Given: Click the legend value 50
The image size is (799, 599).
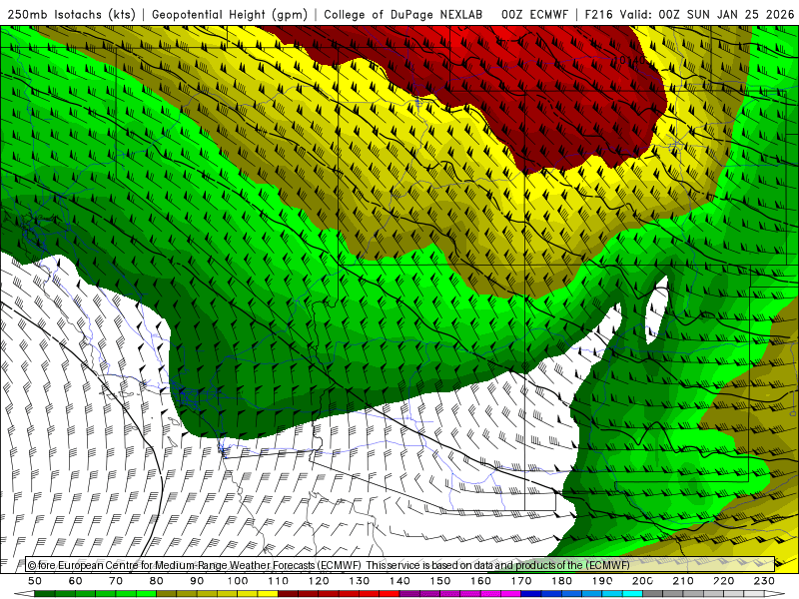Looking at the screenshot, I should point(35,581).
